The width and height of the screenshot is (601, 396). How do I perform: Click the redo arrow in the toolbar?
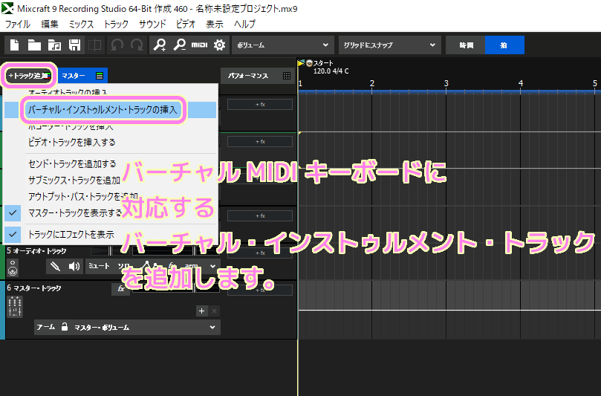[137, 45]
